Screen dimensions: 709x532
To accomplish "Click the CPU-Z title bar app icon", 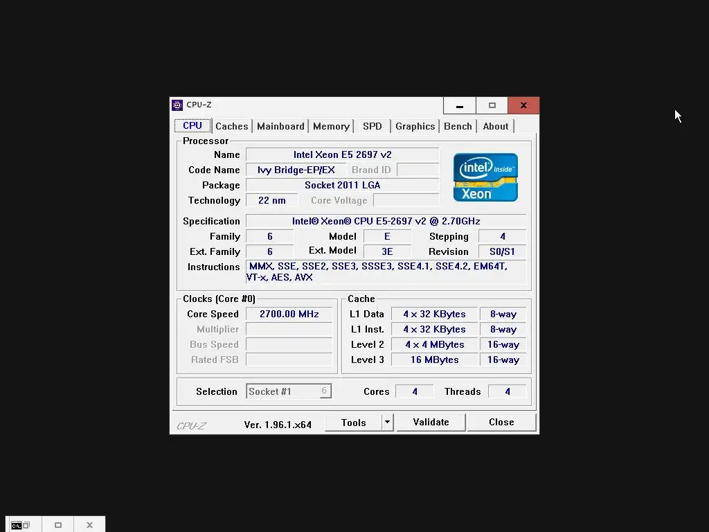I will tap(177, 105).
